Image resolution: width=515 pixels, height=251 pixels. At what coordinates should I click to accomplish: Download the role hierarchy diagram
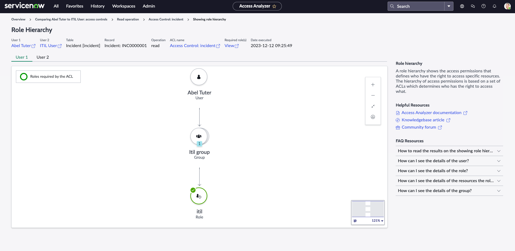(x=373, y=117)
